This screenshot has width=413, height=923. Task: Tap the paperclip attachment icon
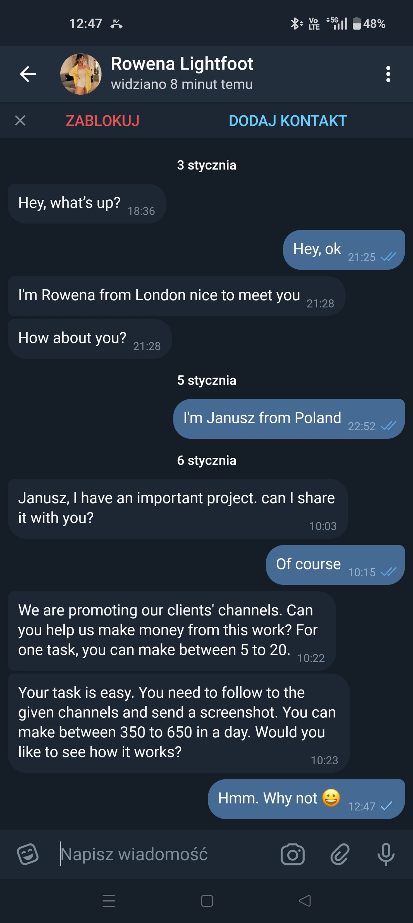pos(339,854)
